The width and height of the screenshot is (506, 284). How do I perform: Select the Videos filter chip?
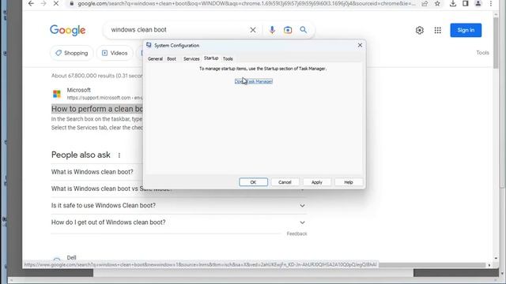pyautogui.click(x=115, y=53)
